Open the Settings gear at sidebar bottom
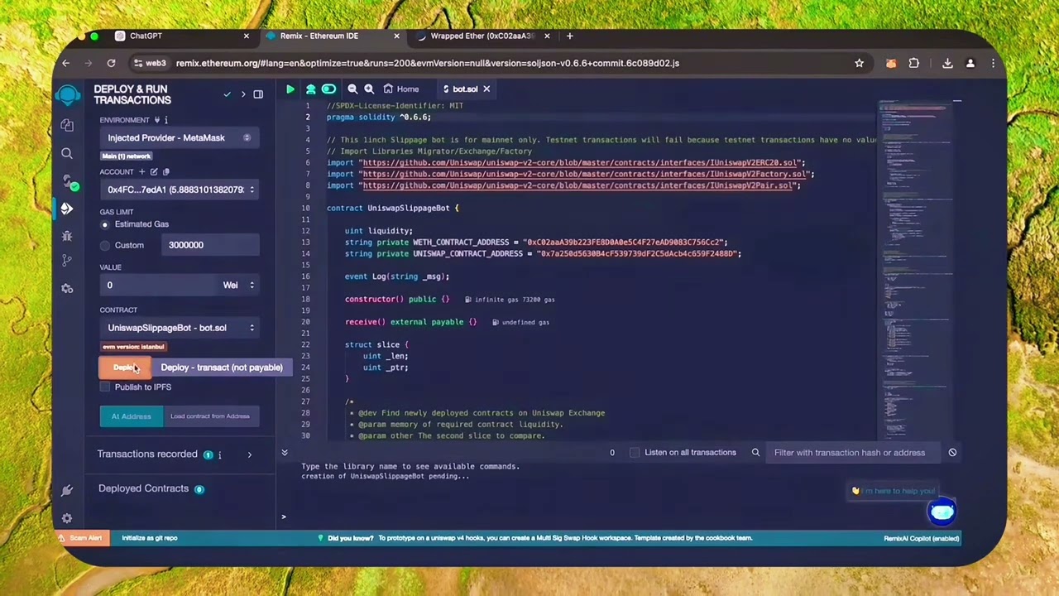The width and height of the screenshot is (1059, 596). coord(67,518)
